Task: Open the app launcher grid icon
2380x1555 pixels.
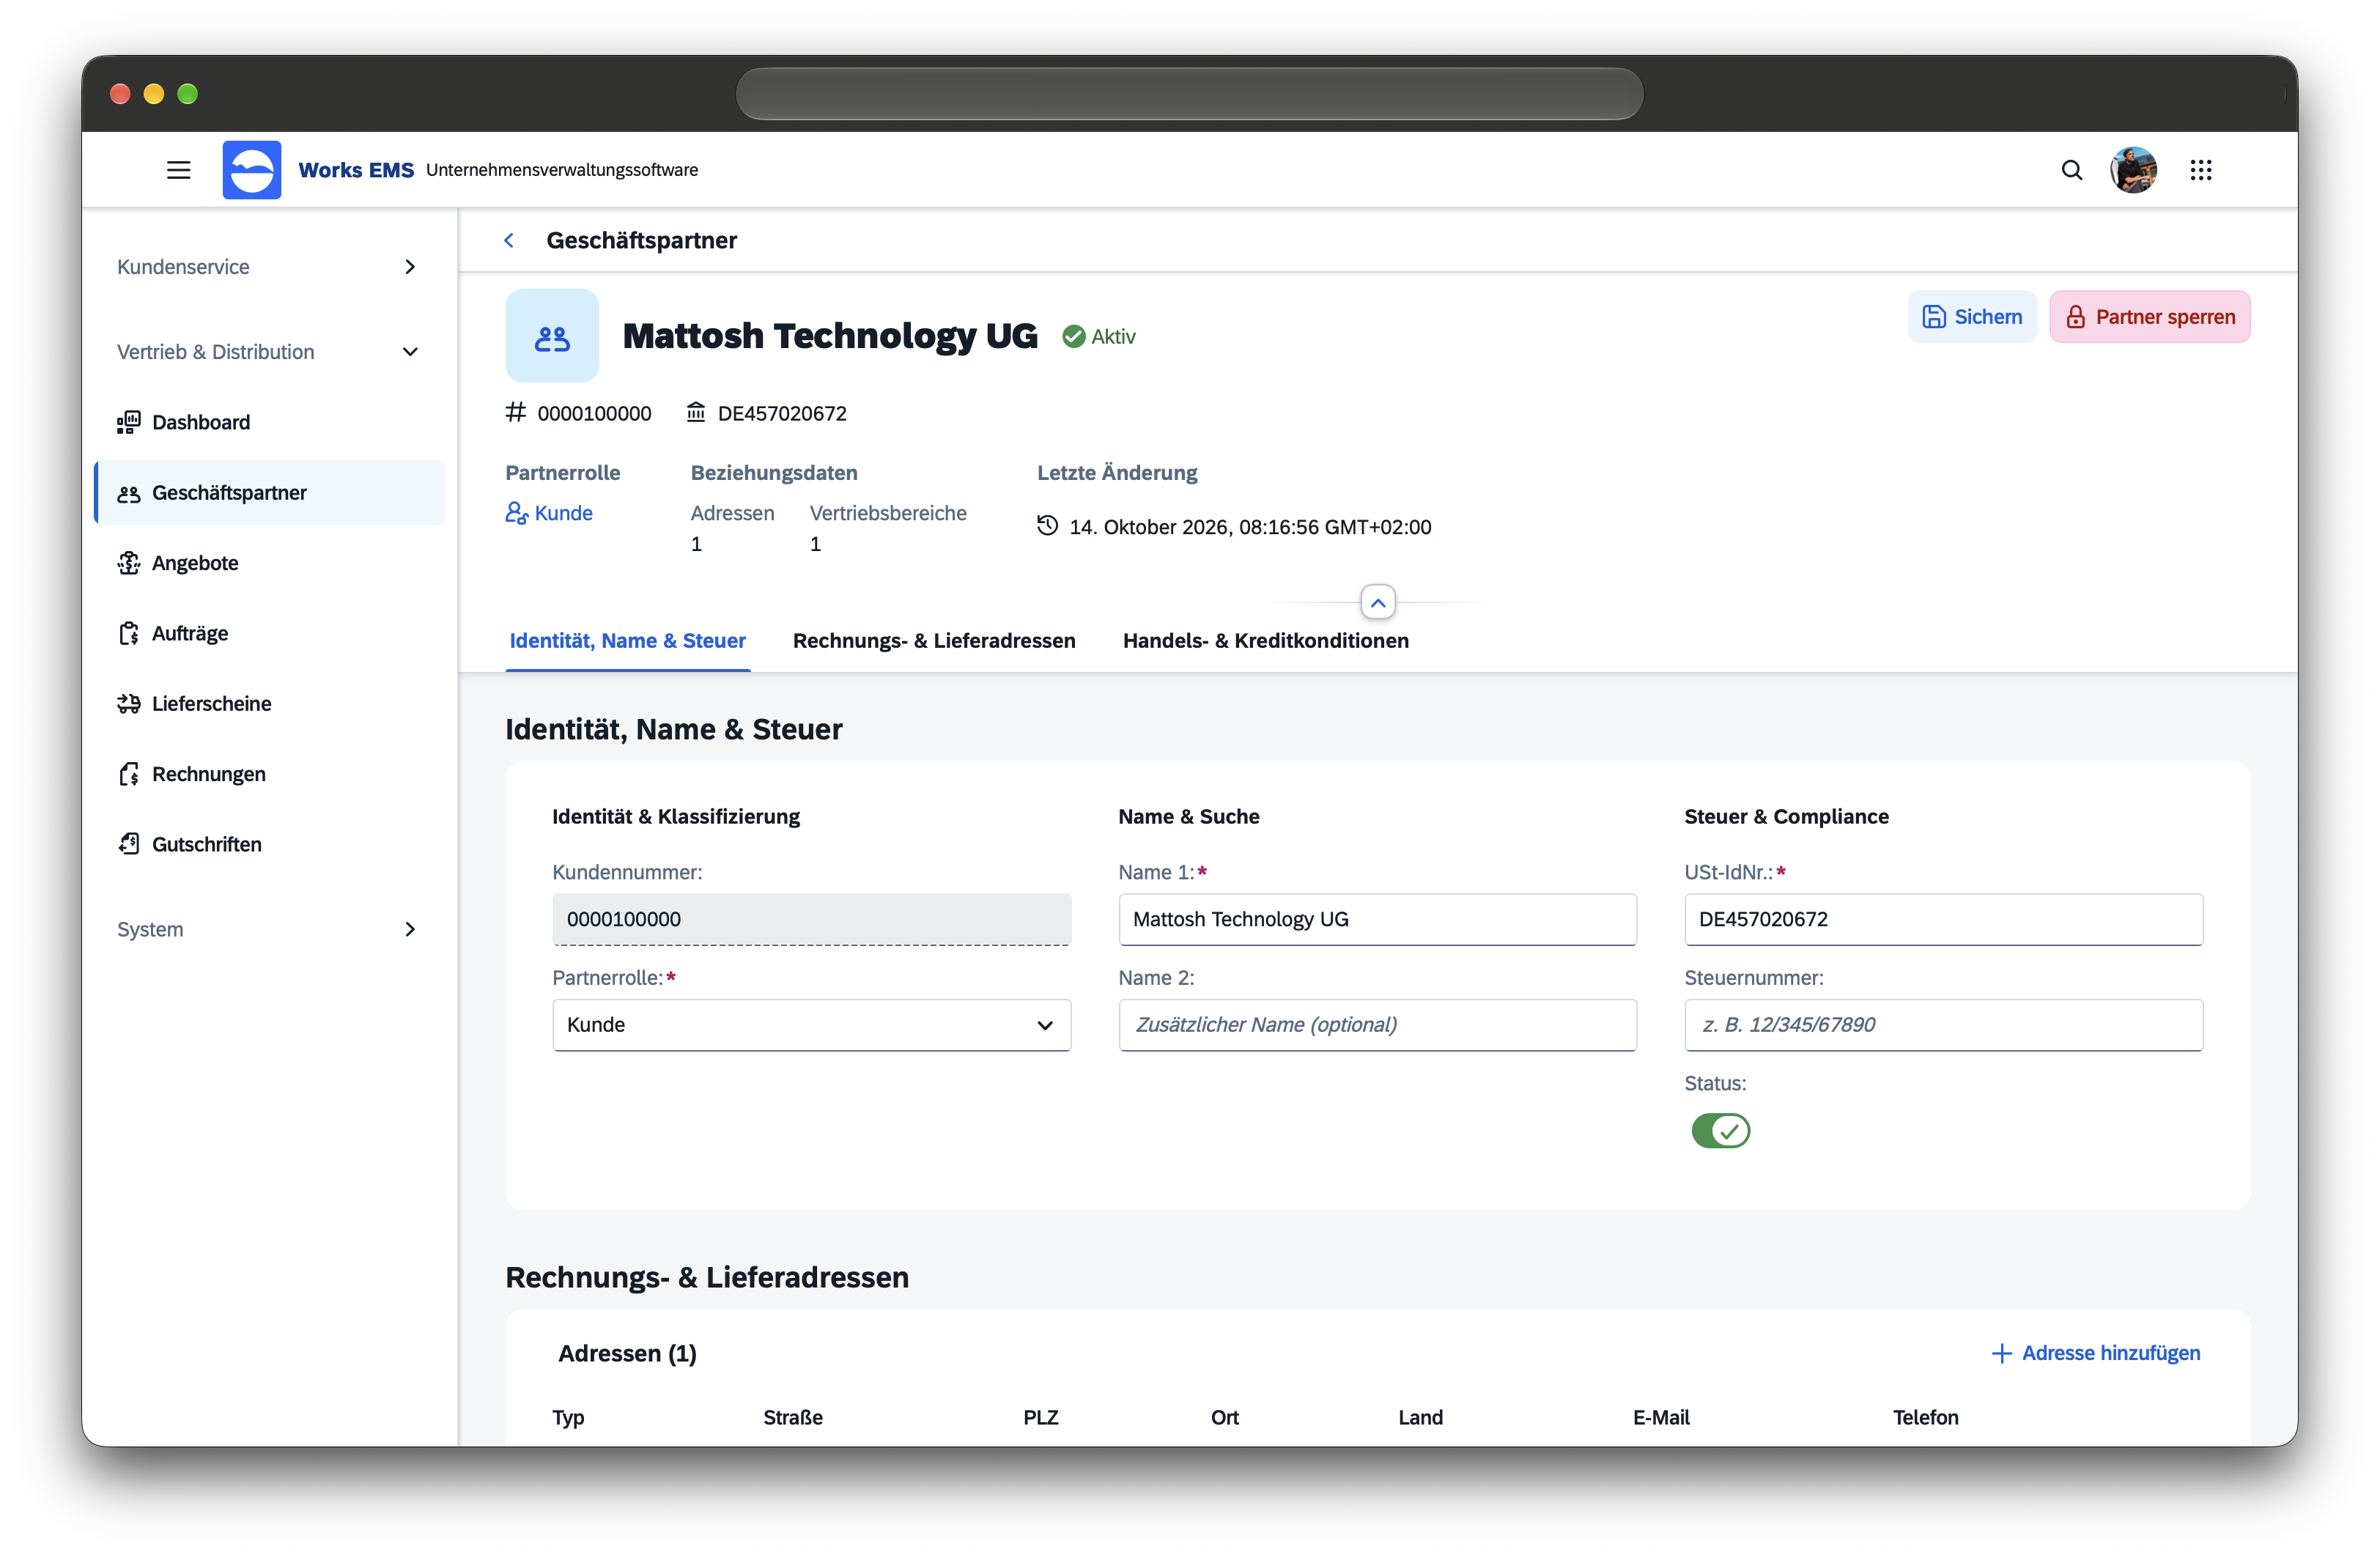Action: 2200,170
